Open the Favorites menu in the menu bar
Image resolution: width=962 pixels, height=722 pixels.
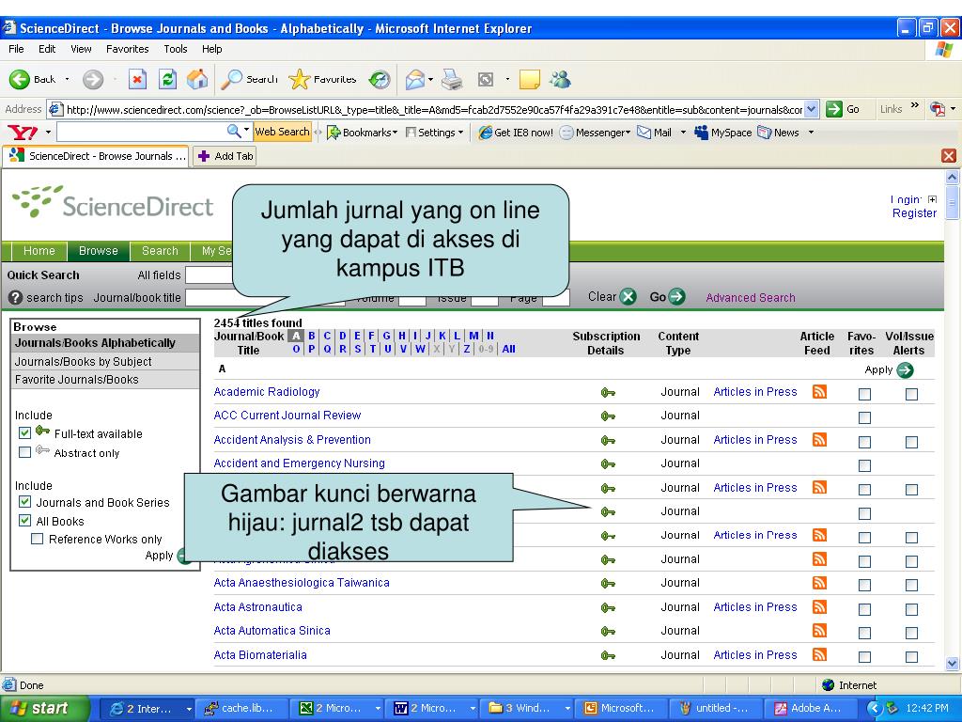[128, 49]
